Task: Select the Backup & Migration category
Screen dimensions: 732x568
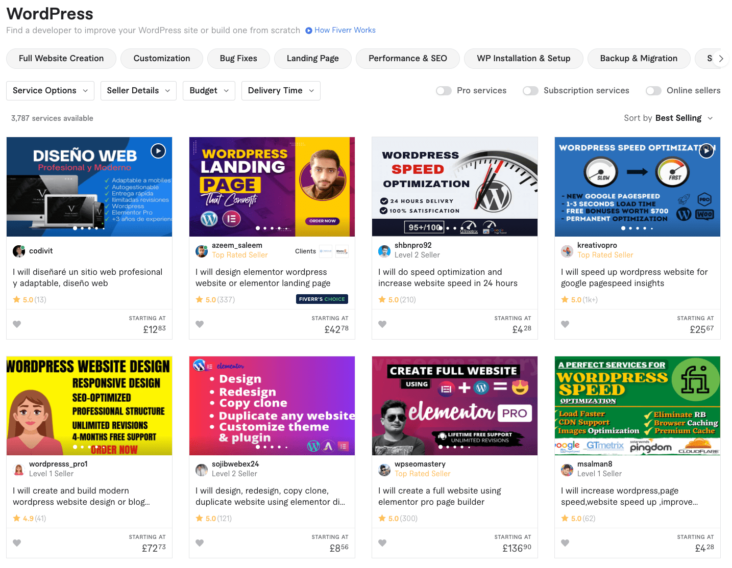Action: (639, 59)
